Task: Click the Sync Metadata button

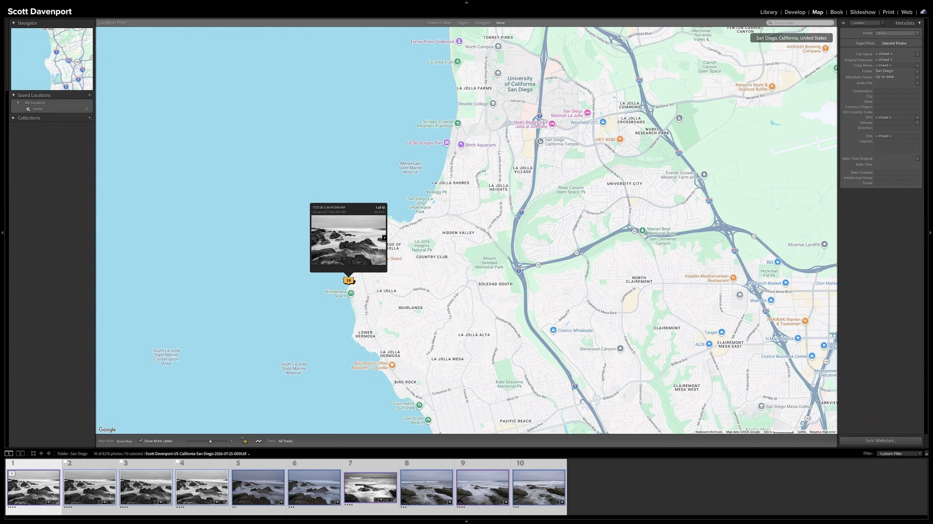Action: click(880, 441)
